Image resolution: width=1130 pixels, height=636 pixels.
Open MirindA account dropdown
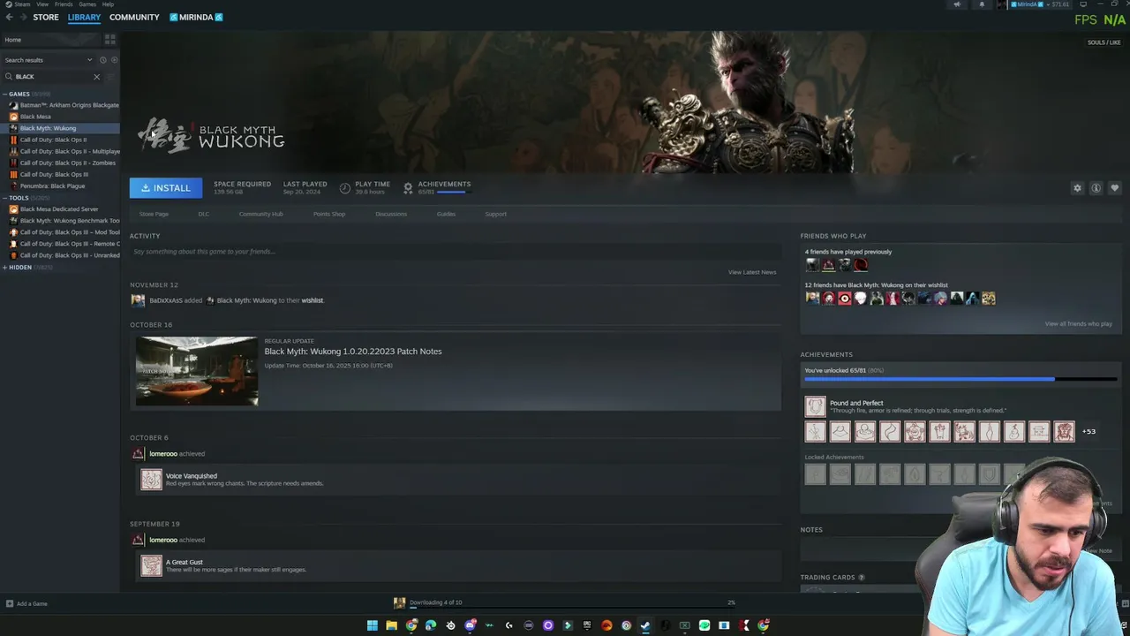pyautogui.click(x=1038, y=4)
